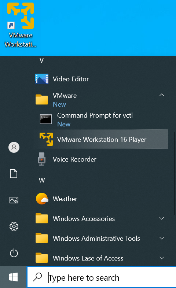This screenshot has height=288, width=176.
Task: Click the letter V section header
Action: [41, 60]
